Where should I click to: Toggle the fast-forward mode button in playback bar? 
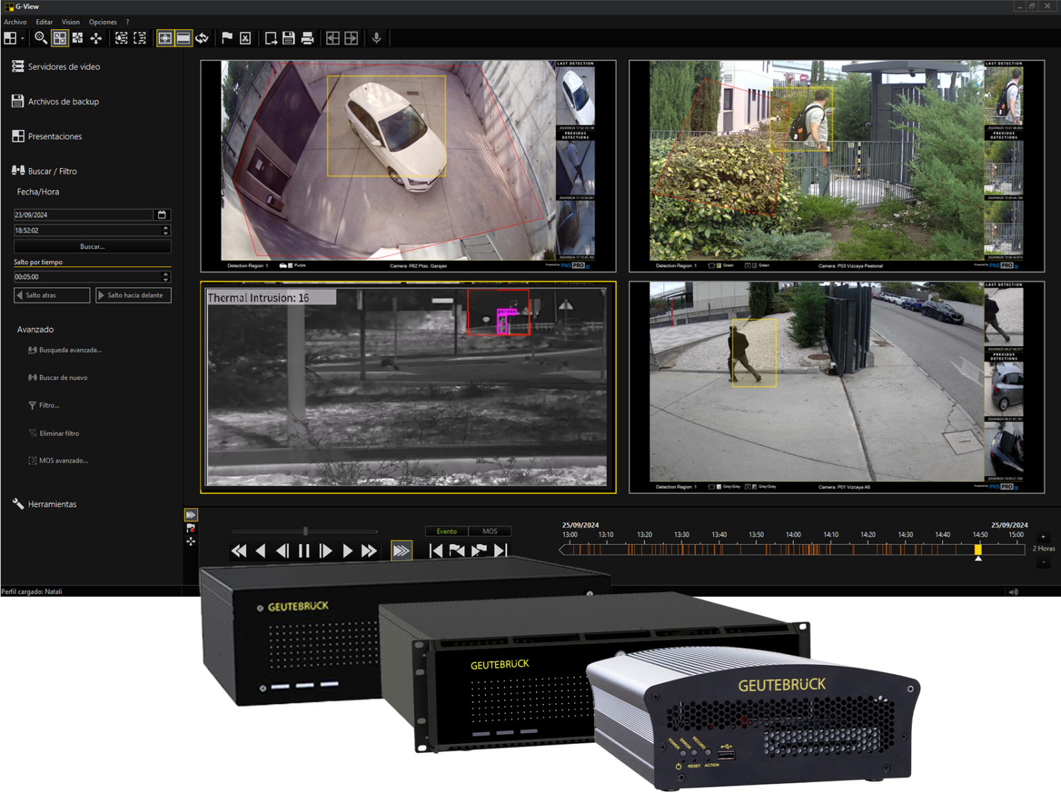(x=401, y=551)
